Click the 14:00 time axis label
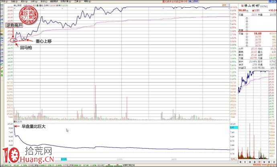277x167 pixels. coord(174,159)
